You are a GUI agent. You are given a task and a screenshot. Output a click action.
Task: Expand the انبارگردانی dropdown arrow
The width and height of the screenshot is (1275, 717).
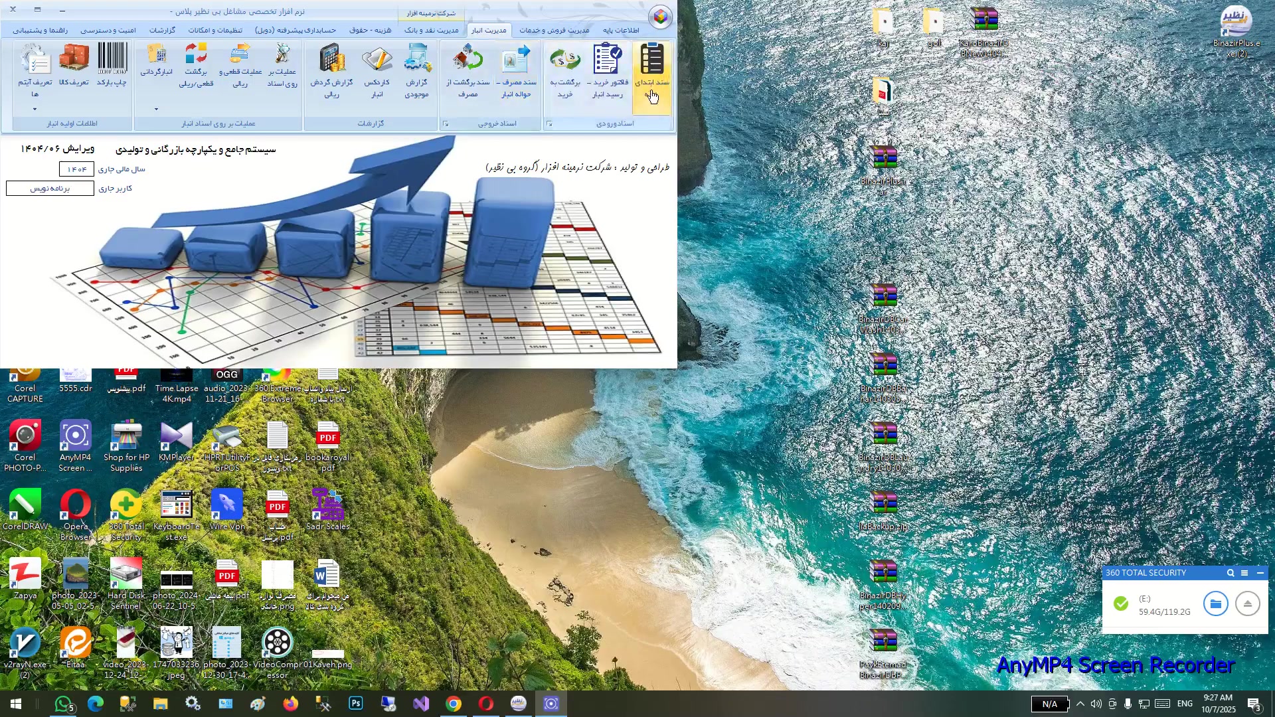point(156,110)
